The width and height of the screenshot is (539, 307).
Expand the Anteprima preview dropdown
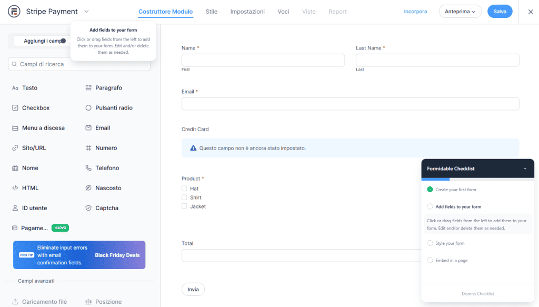[460, 12]
